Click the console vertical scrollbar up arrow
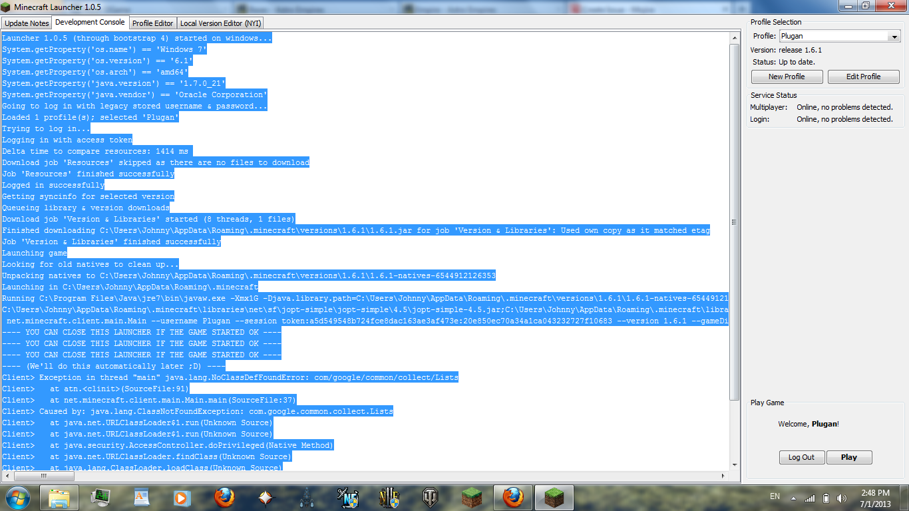The height and width of the screenshot is (511, 909). pyautogui.click(x=735, y=38)
